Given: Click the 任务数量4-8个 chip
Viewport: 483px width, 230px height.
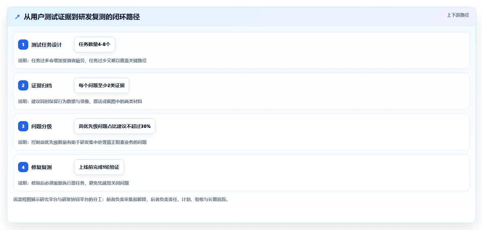Looking at the screenshot, I should (95, 45).
